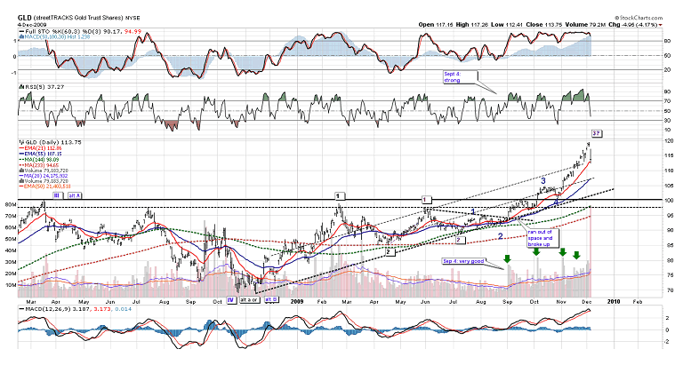
Task: Click the area icon beside RSI(5)
Action: point(21,86)
